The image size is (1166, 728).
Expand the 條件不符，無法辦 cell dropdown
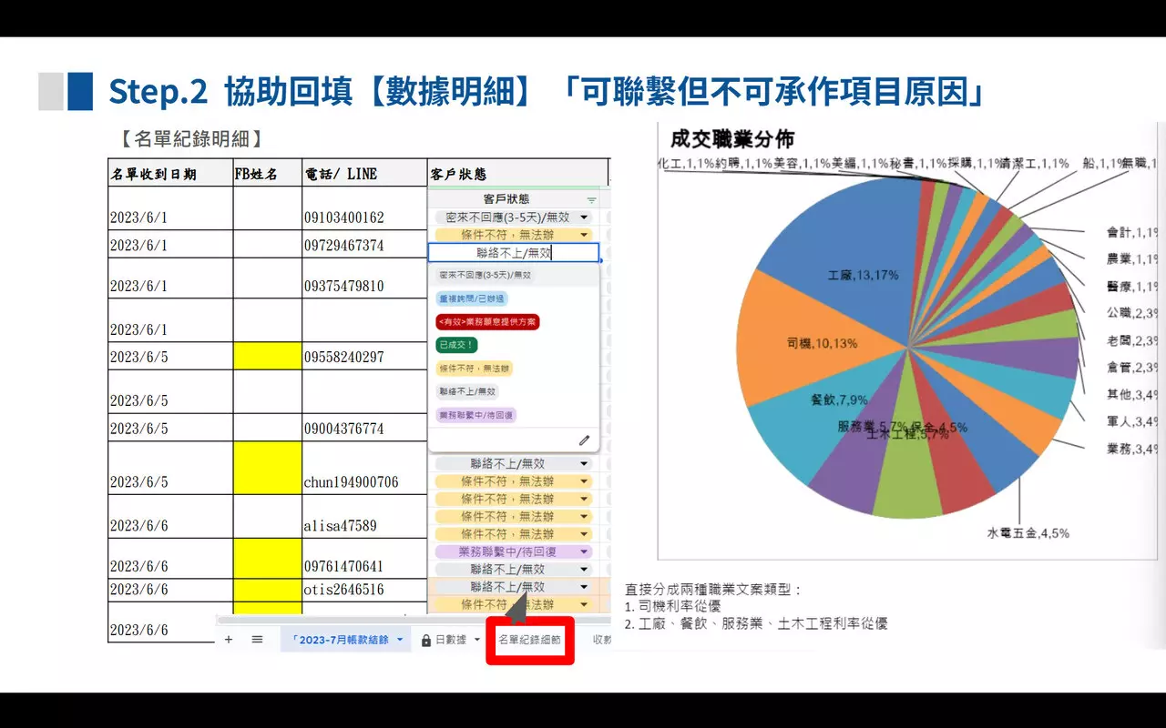(x=584, y=234)
